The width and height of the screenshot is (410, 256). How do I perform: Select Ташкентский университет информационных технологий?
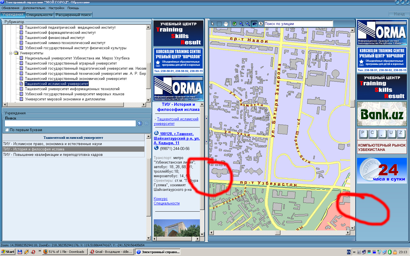(x=72, y=89)
